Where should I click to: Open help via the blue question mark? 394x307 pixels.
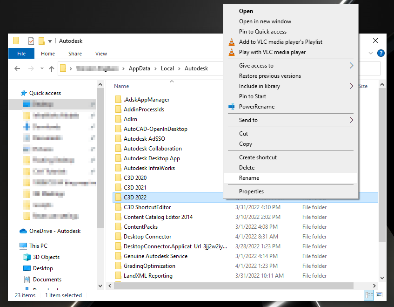(381, 53)
